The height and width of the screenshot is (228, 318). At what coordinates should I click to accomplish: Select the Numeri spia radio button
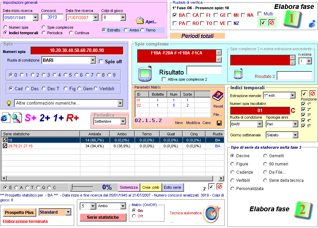point(5,27)
